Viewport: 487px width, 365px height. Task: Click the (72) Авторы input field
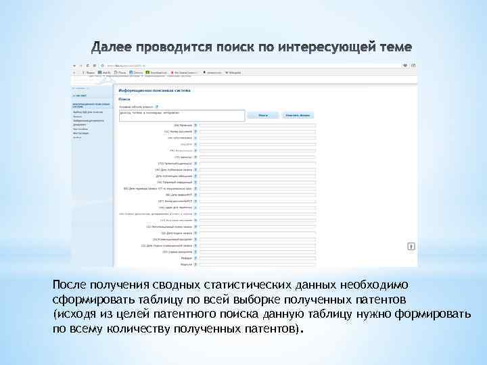pos(258,157)
